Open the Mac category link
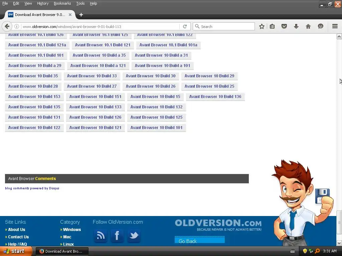The image size is (342, 256). tap(67, 237)
